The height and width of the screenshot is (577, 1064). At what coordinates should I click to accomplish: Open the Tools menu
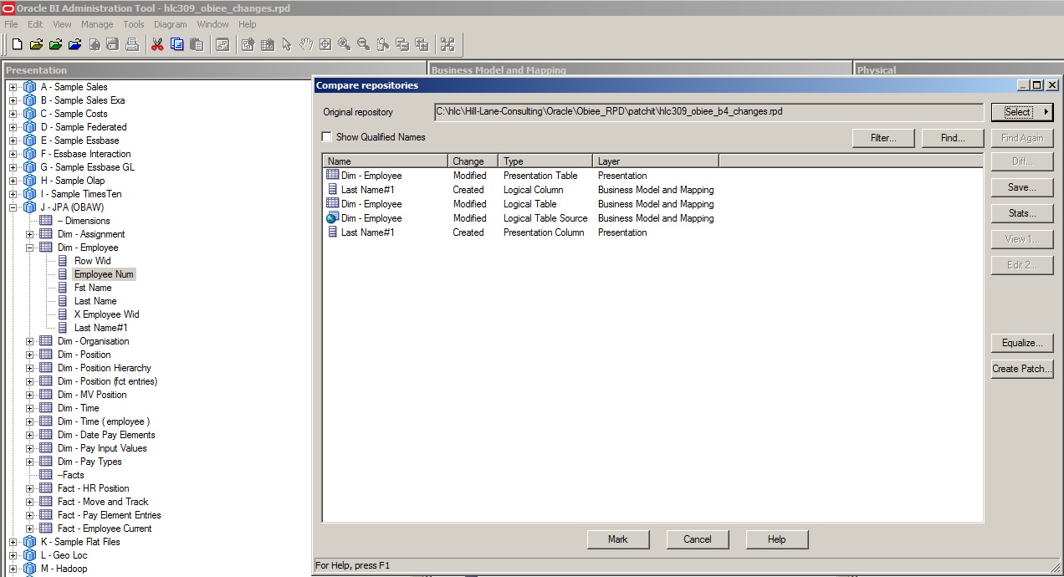coord(134,24)
